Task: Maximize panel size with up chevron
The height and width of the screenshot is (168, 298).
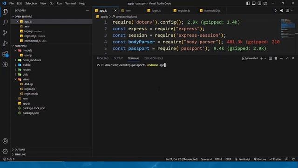Action: tap(287, 58)
